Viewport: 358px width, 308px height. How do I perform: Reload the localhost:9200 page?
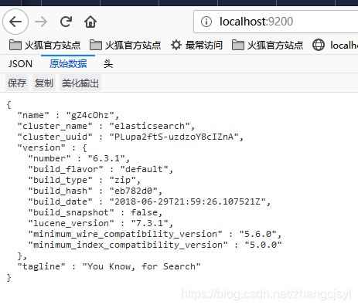tap(66, 22)
